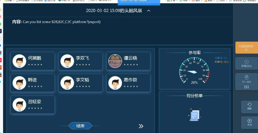This screenshot has height=133, width=258.
Task: Close the activity panel with 关闭
Action: pyautogui.click(x=249, y=122)
